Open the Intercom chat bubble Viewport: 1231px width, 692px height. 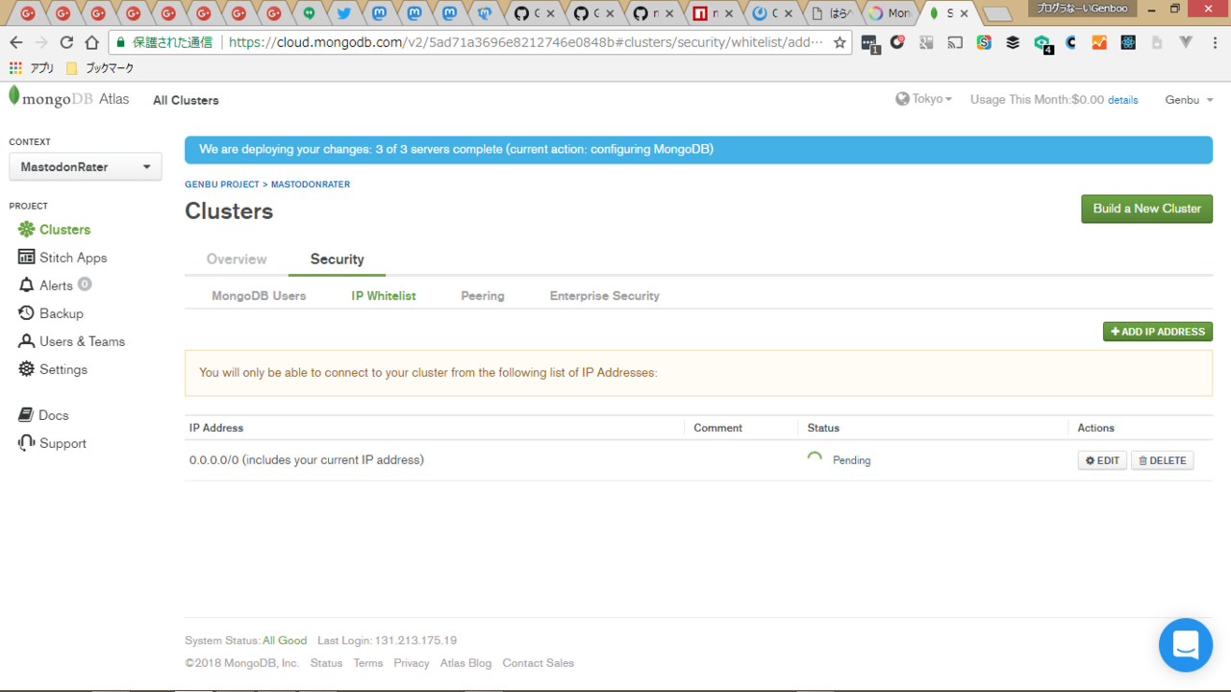(x=1185, y=645)
